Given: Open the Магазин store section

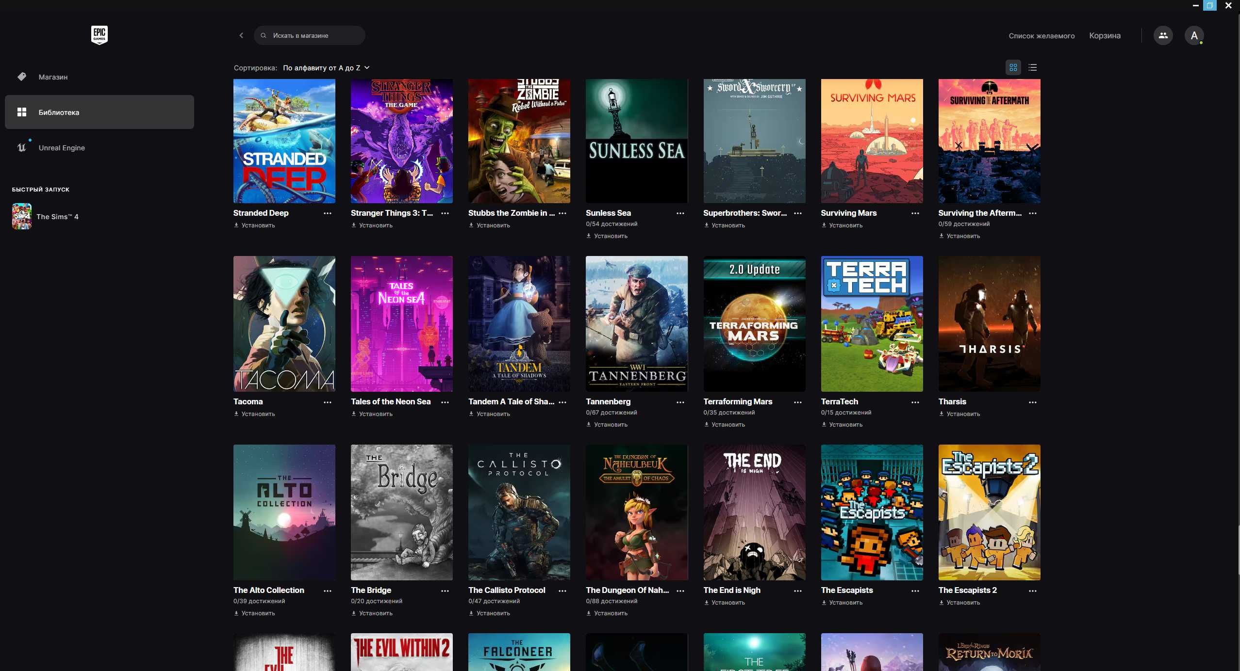Looking at the screenshot, I should coord(99,77).
